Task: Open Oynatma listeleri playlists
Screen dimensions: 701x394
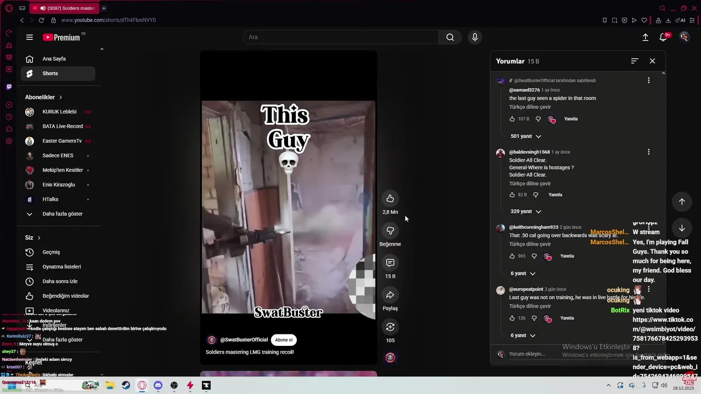Action: pos(58,267)
